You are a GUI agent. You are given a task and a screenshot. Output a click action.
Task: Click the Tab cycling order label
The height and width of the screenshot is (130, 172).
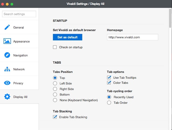[119, 91]
